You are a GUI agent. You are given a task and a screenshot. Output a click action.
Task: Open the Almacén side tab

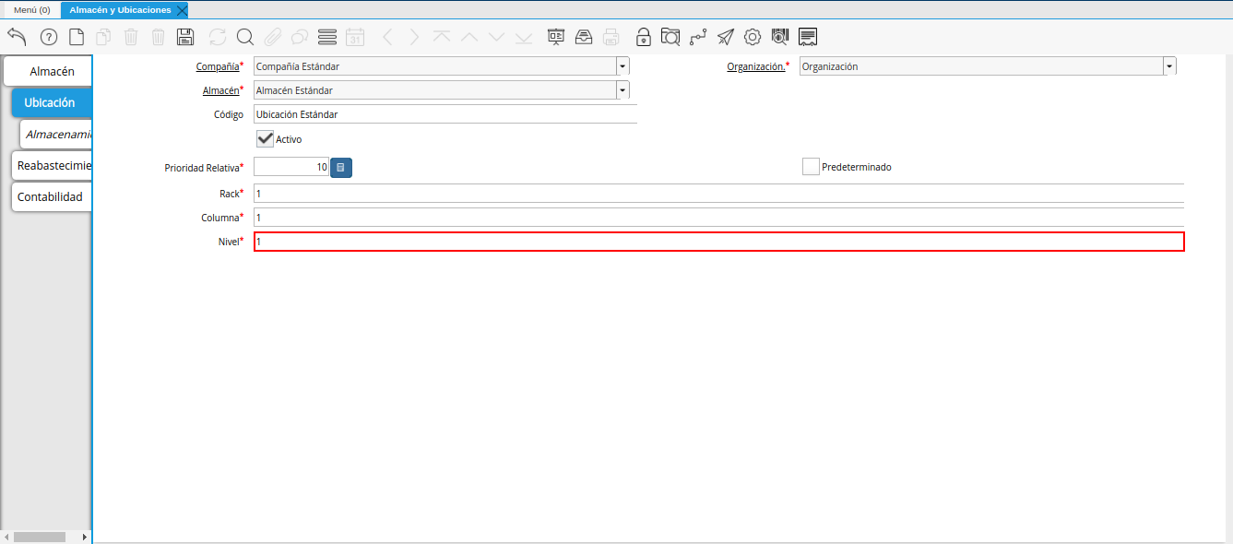tap(48, 71)
